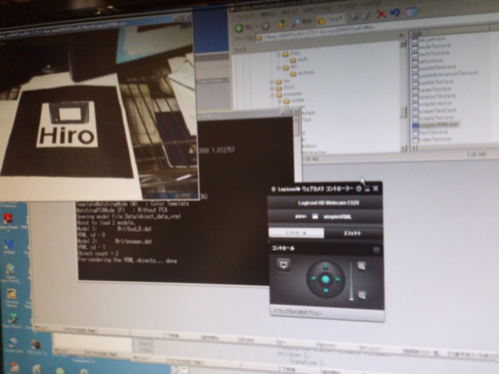
Task: Open the Explorer Search (検索) tool
Action: [x=302, y=22]
